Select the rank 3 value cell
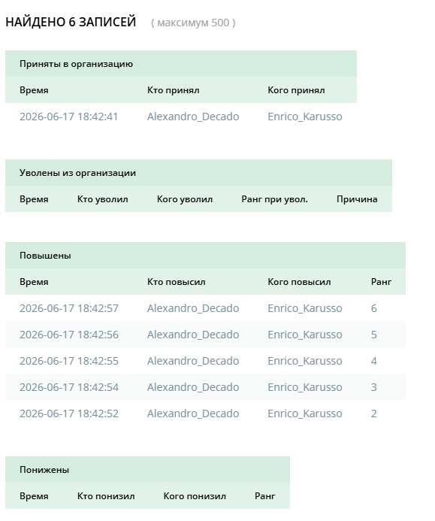This screenshot has height=521, width=435. (x=373, y=387)
